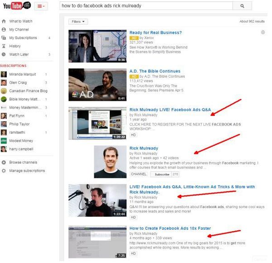
Task: Click Pat Flynn channel avatar
Action: point(4,116)
